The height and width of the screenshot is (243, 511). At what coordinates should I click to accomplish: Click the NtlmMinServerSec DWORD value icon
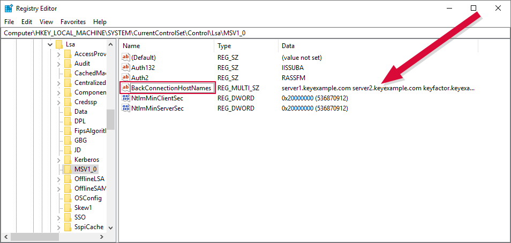126,108
